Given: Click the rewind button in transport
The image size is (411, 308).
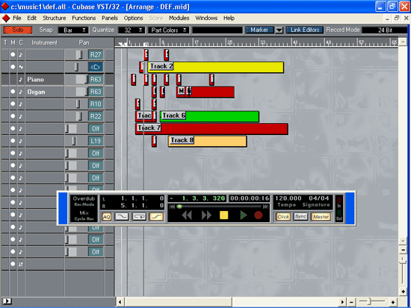Looking at the screenshot, I should (187, 216).
